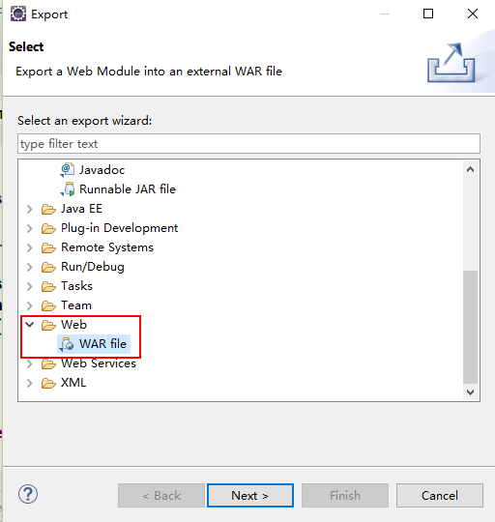This screenshot has width=495, height=522.
Task: Expand the Java EE category
Action: coord(30,209)
